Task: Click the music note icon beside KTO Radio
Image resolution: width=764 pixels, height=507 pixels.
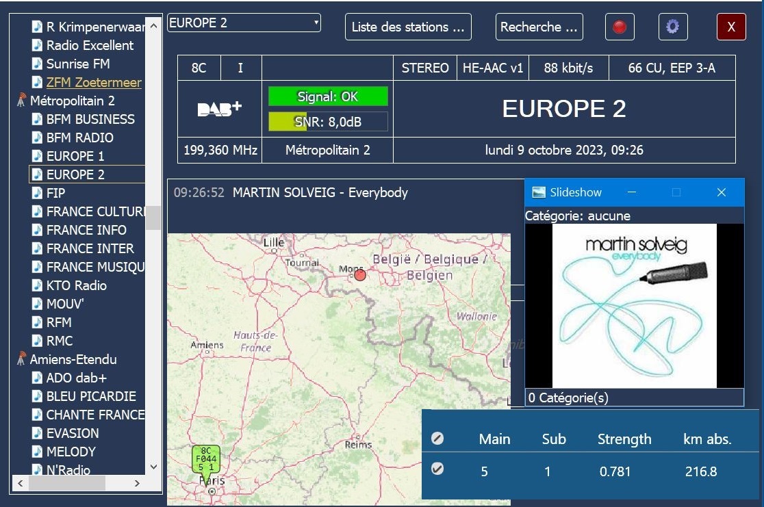Action: coord(37,285)
